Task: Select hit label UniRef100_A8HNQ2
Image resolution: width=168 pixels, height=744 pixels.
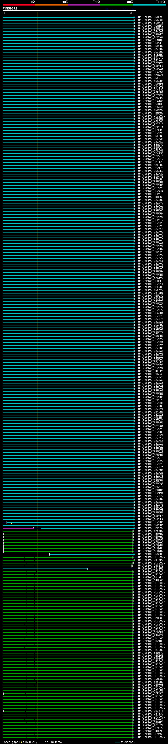Action: coord(151,113)
